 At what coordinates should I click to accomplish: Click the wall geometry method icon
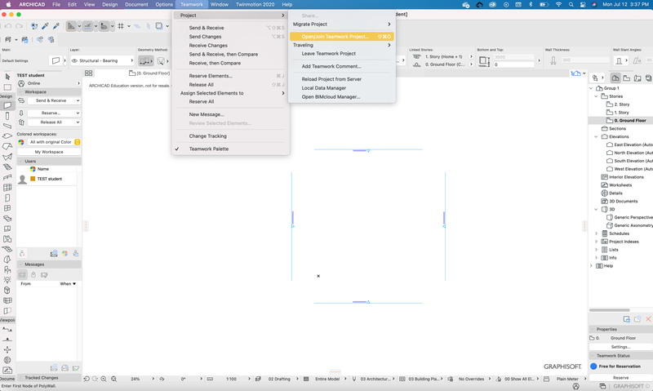coord(146,60)
